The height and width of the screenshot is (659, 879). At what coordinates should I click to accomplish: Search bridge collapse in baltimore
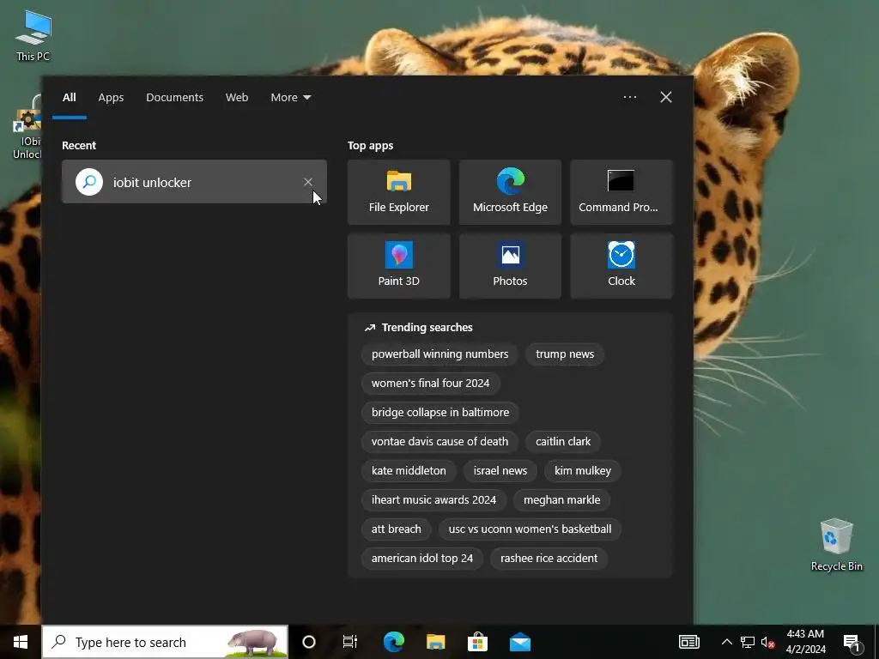(440, 413)
